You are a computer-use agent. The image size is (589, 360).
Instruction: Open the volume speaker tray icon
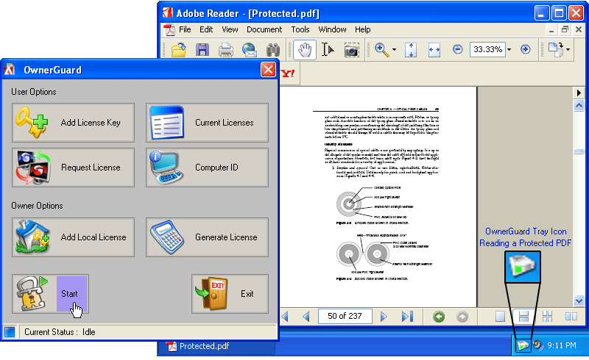pos(538,345)
